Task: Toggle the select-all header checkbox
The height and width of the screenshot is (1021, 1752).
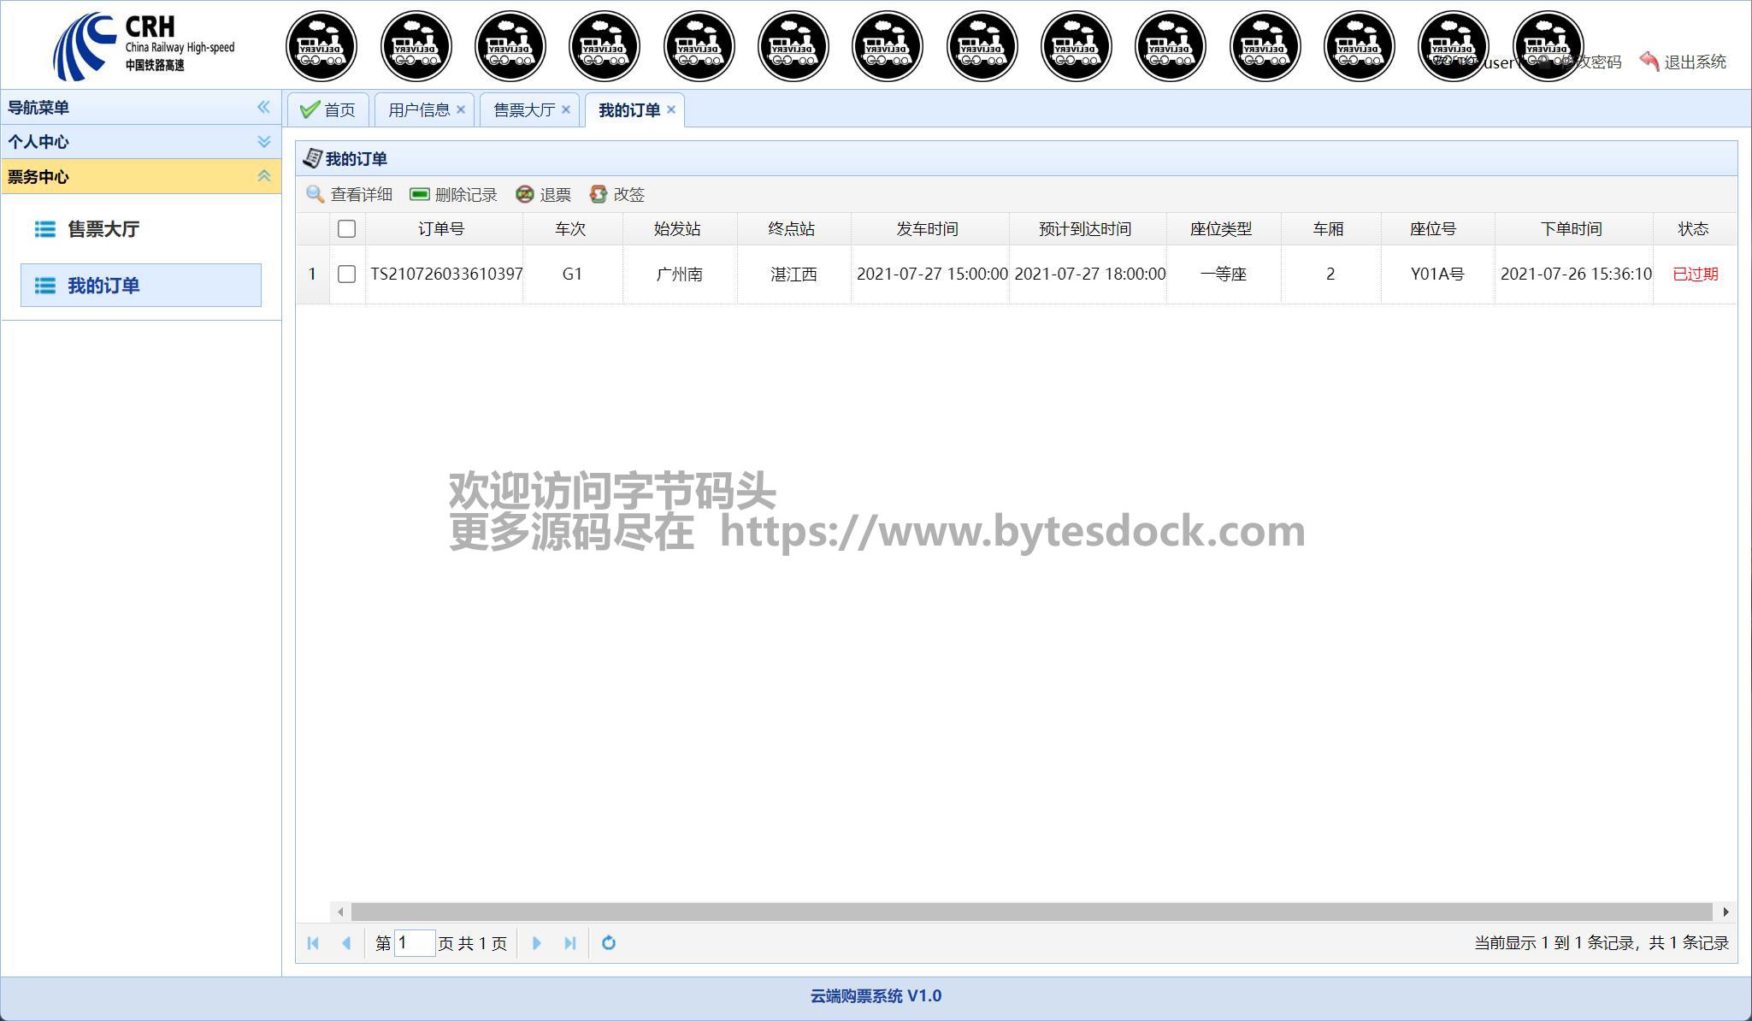Action: (346, 228)
